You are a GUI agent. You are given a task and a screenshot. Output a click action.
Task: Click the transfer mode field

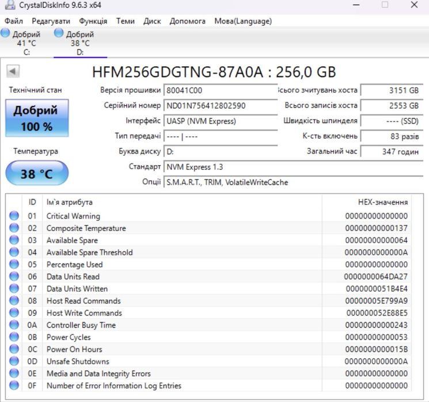[221, 136]
